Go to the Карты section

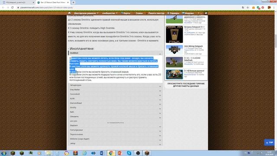click(126, 13)
